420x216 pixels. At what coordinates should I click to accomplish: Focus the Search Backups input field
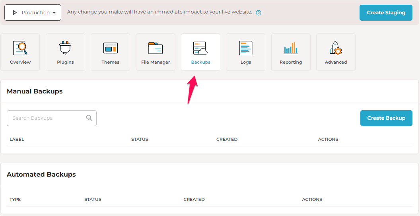coord(52,118)
